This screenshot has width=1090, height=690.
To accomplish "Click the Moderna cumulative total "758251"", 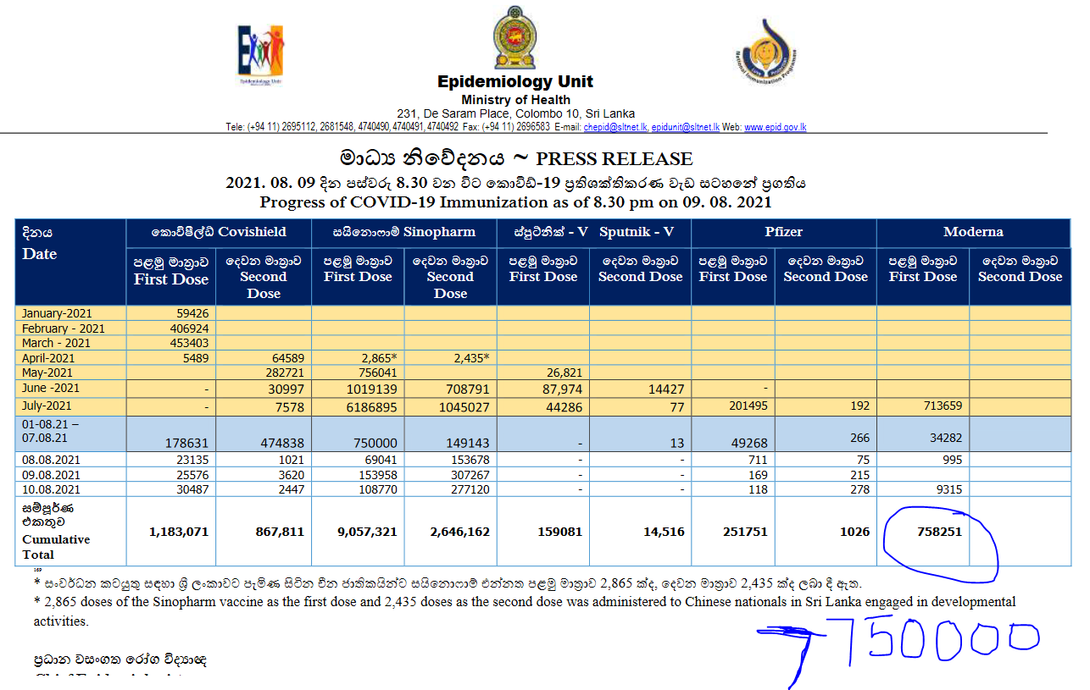I will pos(942,532).
